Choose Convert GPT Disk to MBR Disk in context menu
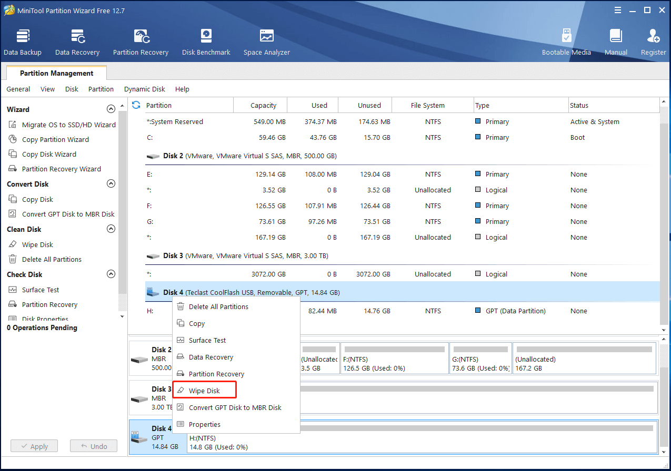The width and height of the screenshot is (671, 471). 236,407
